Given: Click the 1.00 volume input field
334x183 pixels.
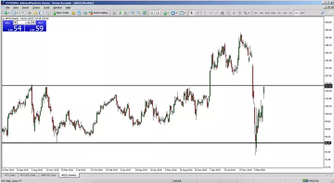Looking at the screenshot, I should click(24, 23).
